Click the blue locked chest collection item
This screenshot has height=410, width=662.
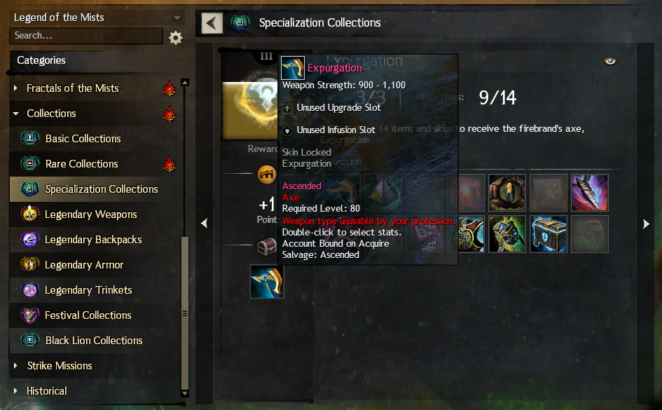click(549, 234)
